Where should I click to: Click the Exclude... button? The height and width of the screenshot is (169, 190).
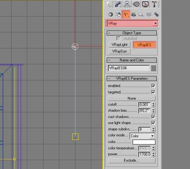click(132, 161)
